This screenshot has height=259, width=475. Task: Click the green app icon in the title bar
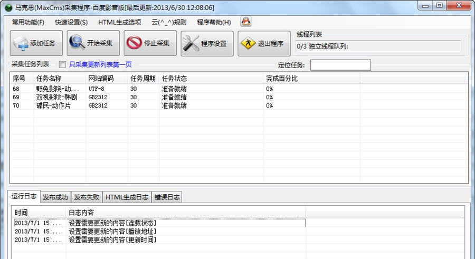click(8, 7)
